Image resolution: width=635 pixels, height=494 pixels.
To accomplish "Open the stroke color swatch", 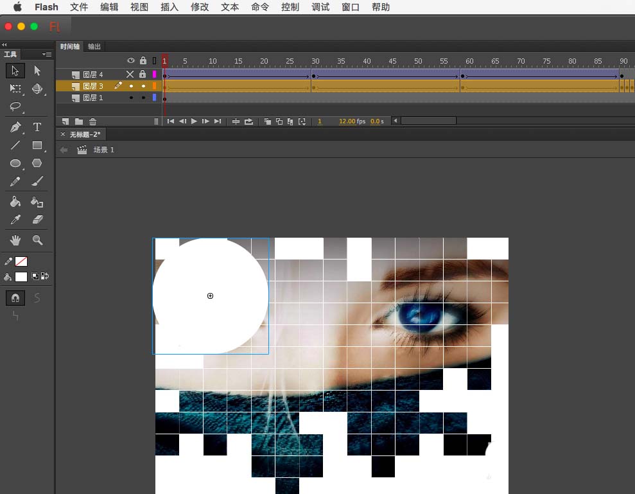I will (21, 261).
